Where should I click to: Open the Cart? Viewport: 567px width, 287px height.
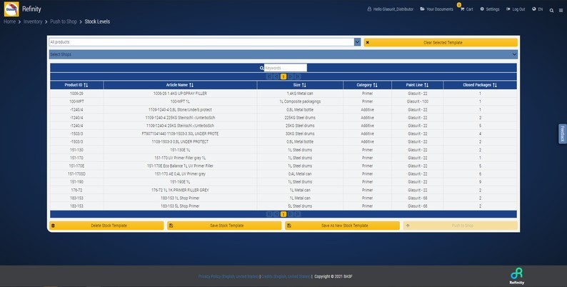466,9
